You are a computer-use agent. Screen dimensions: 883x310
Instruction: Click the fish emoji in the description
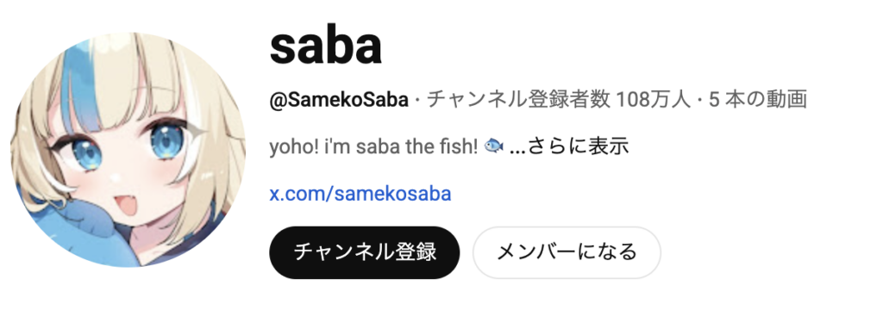click(x=494, y=146)
